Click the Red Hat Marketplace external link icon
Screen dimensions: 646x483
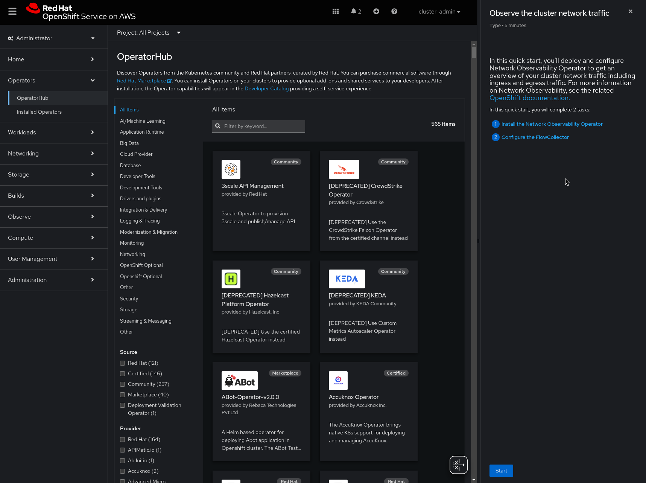(169, 81)
